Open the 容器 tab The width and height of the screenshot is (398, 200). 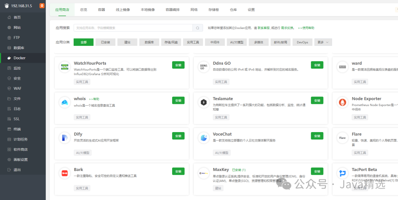pos(102,10)
